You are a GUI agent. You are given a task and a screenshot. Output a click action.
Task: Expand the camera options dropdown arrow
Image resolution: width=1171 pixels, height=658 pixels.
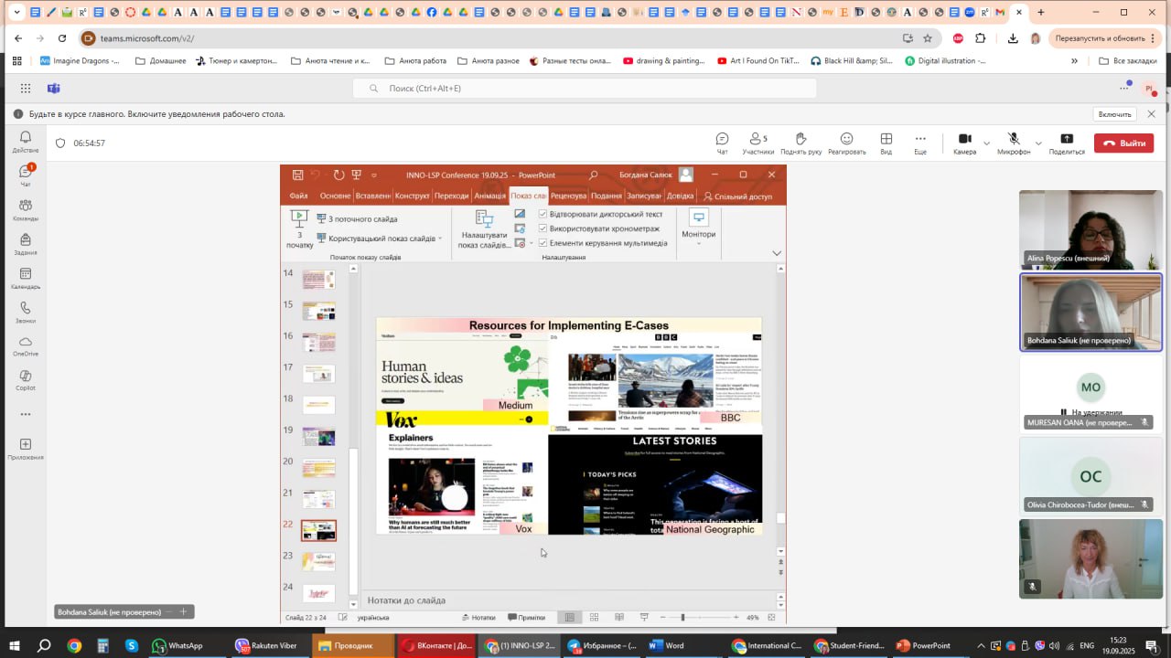coord(986,143)
